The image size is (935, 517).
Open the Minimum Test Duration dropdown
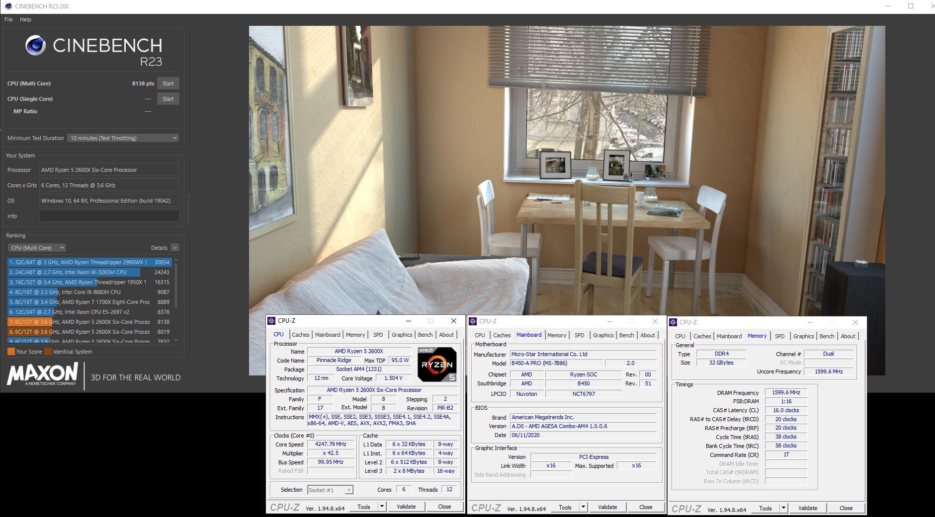(x=123, y=138)
